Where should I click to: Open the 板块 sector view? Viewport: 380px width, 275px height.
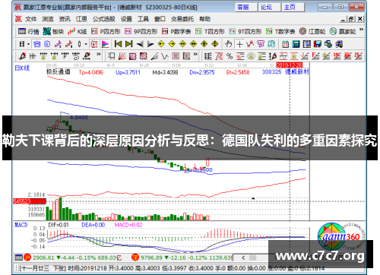tap(53, 31)
